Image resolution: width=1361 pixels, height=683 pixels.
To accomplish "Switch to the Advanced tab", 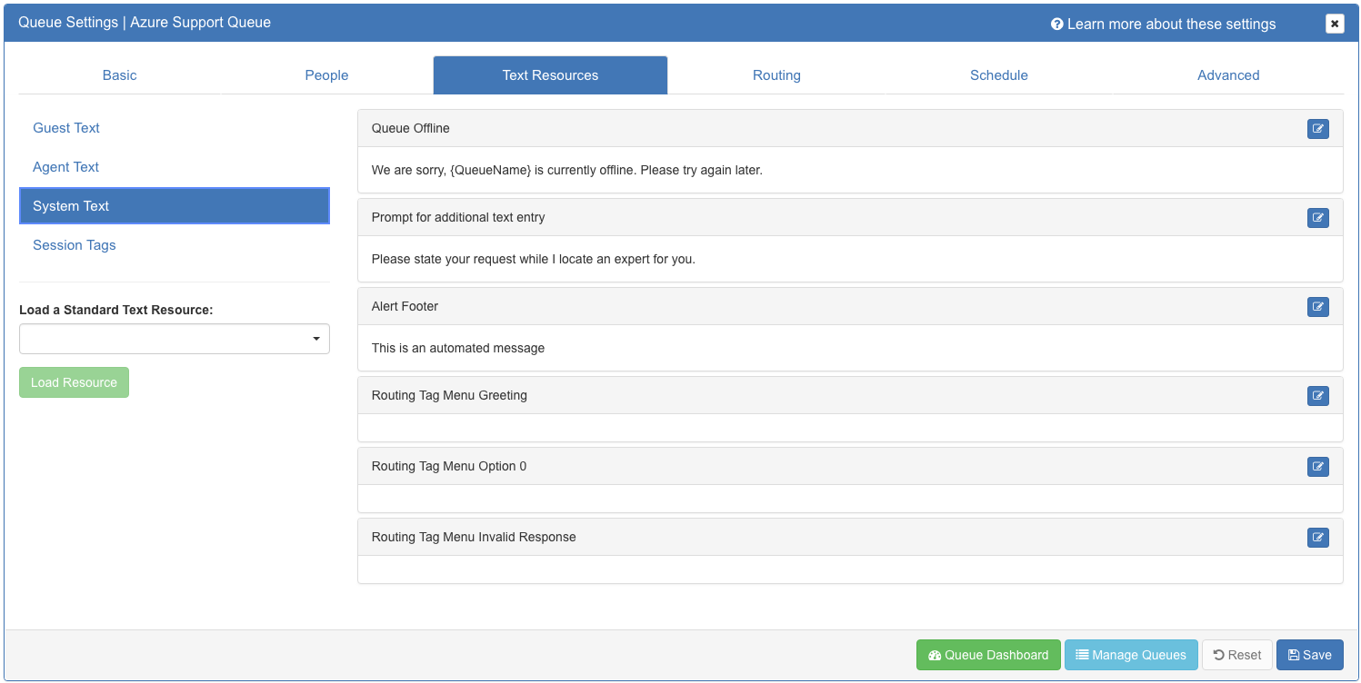I will coord(1228,75).
